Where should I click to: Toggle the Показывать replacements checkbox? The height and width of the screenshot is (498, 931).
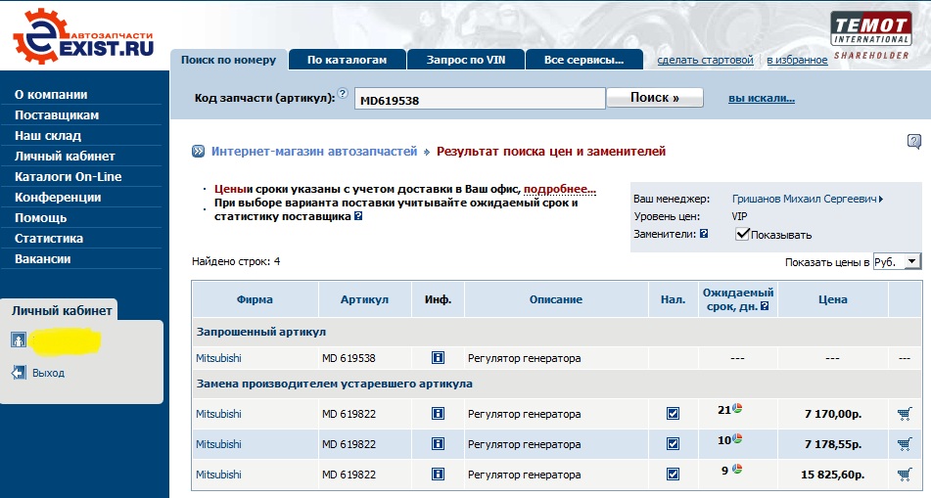click(x=743, y=234)
